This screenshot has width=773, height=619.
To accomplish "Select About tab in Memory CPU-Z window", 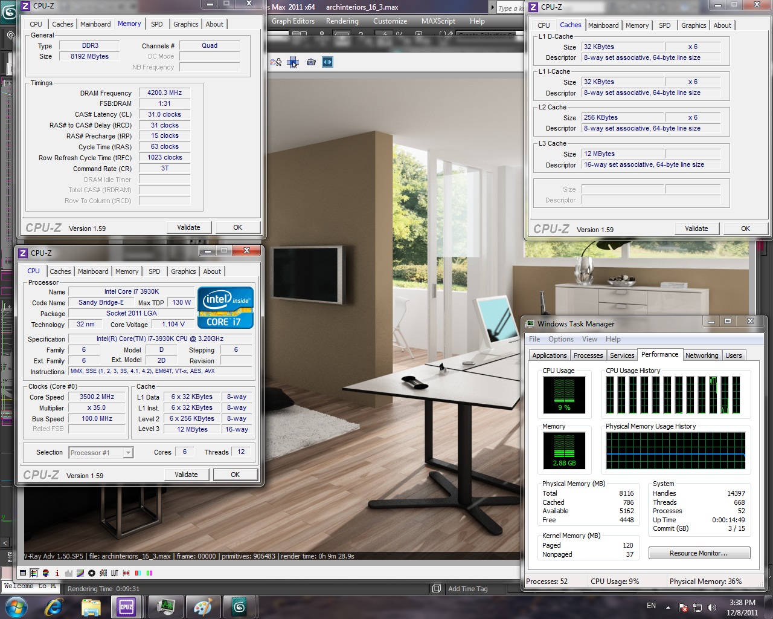I will point(214,24).
